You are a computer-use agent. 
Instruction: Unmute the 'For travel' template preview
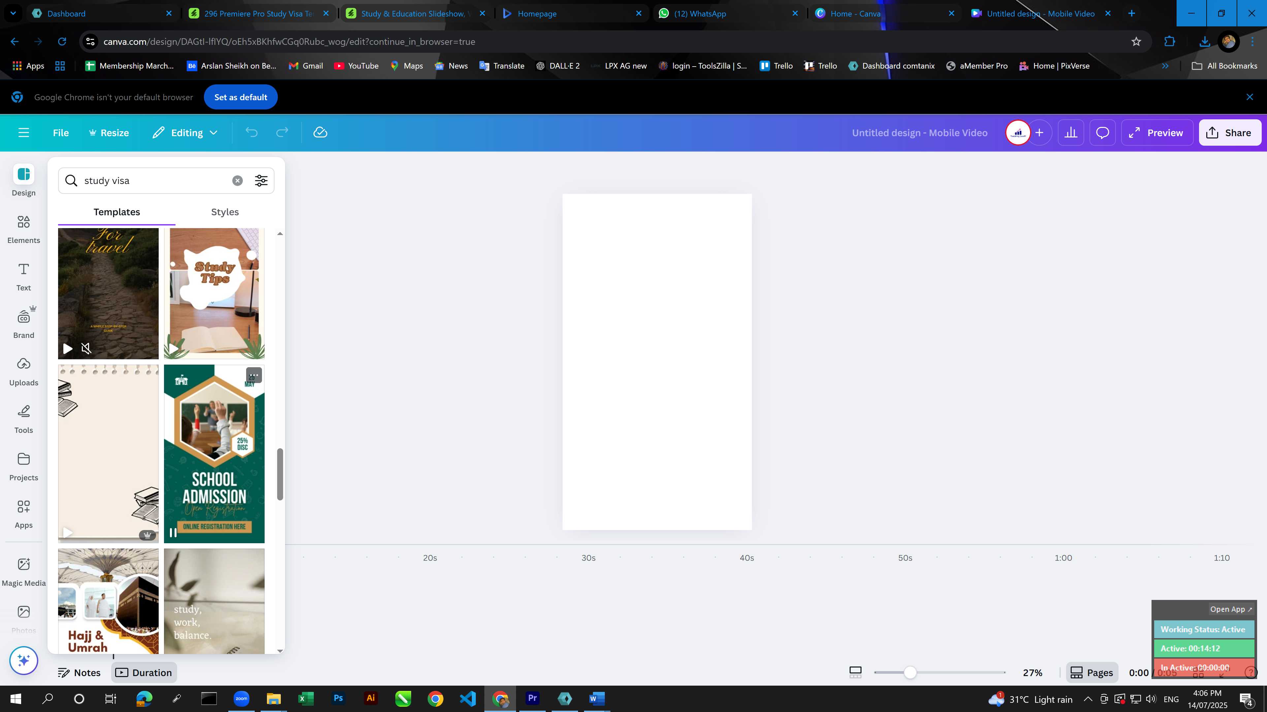[x=86, y=349]
